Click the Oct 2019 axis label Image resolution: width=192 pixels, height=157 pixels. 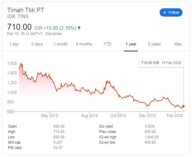click(118, 115)
